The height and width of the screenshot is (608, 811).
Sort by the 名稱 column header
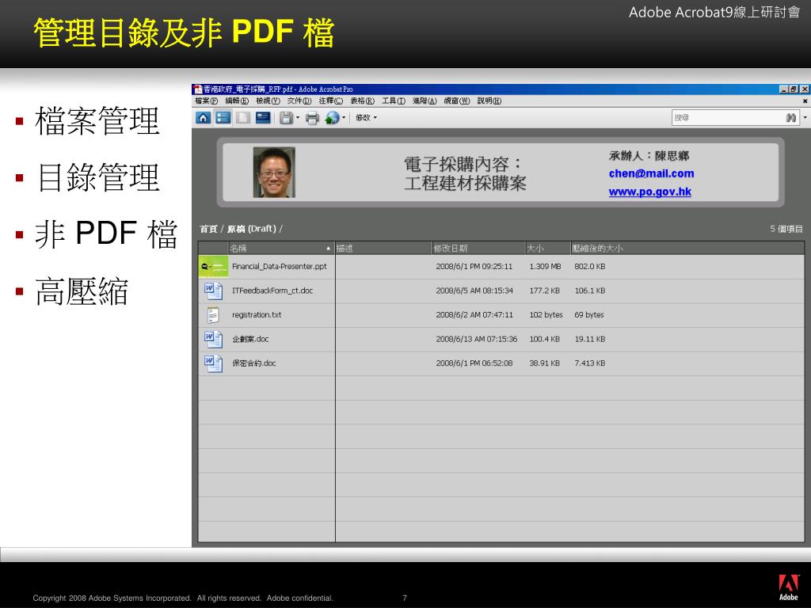(281, 248)
